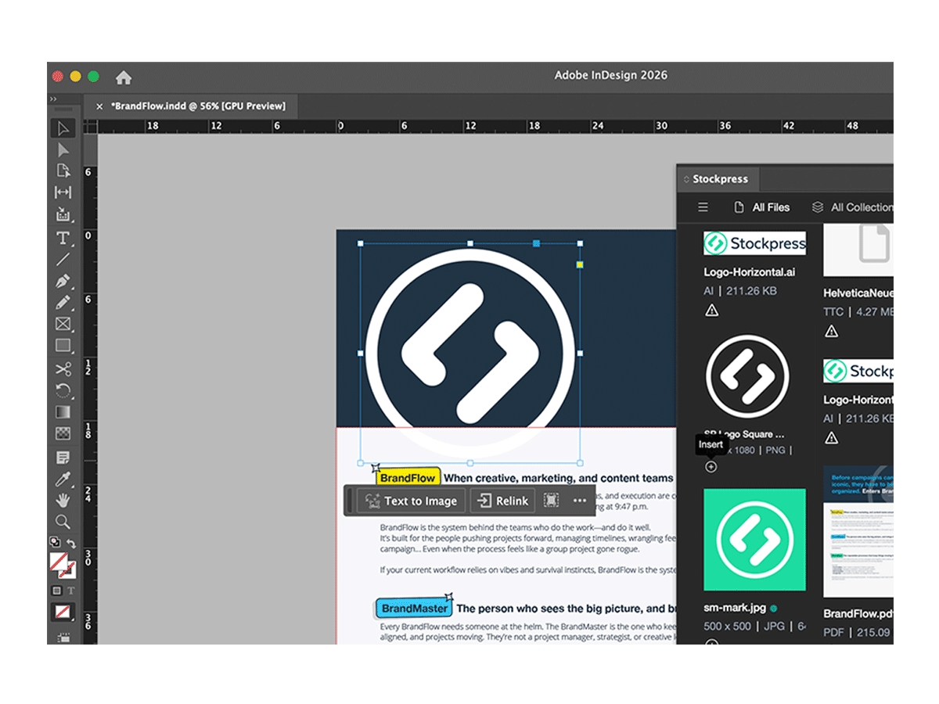
Task: Select the Scissors tool
Action: (x=63, y=369)
